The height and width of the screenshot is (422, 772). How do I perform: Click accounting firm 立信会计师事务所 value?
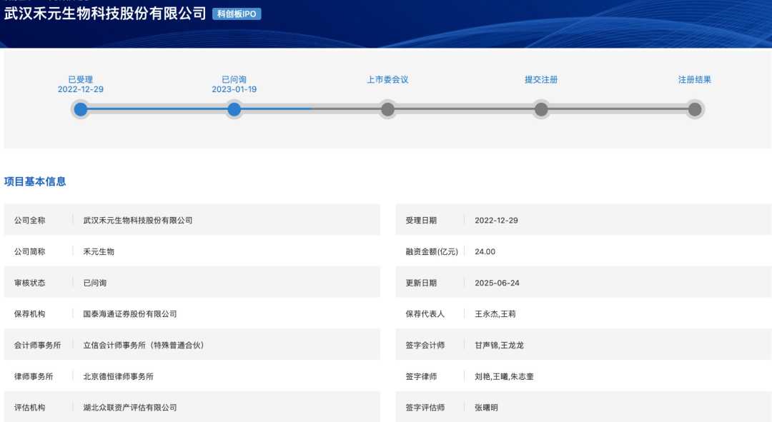click(x=144, y=345)
